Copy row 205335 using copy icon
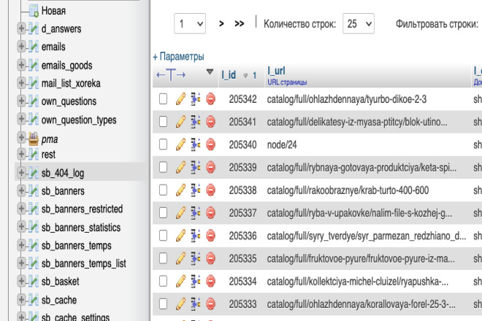This screenshot has height=321, width=482. (x=196, y=258)
